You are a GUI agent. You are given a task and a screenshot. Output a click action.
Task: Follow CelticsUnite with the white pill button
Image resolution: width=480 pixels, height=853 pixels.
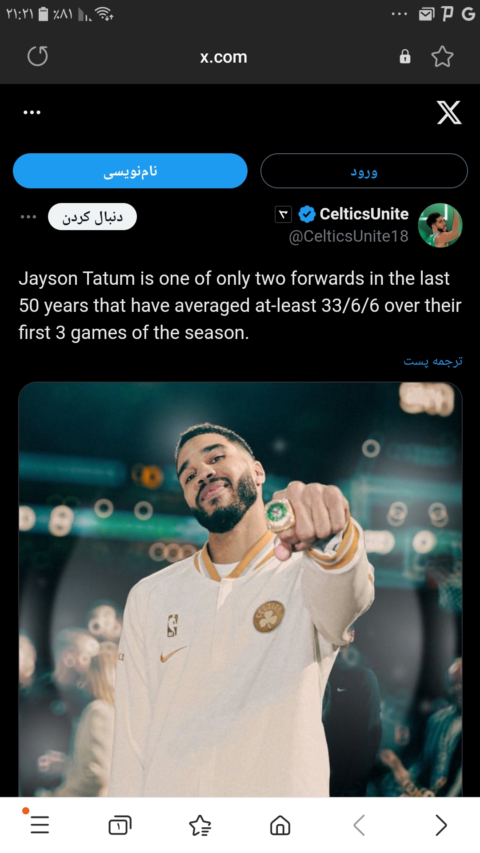(92, 217)
